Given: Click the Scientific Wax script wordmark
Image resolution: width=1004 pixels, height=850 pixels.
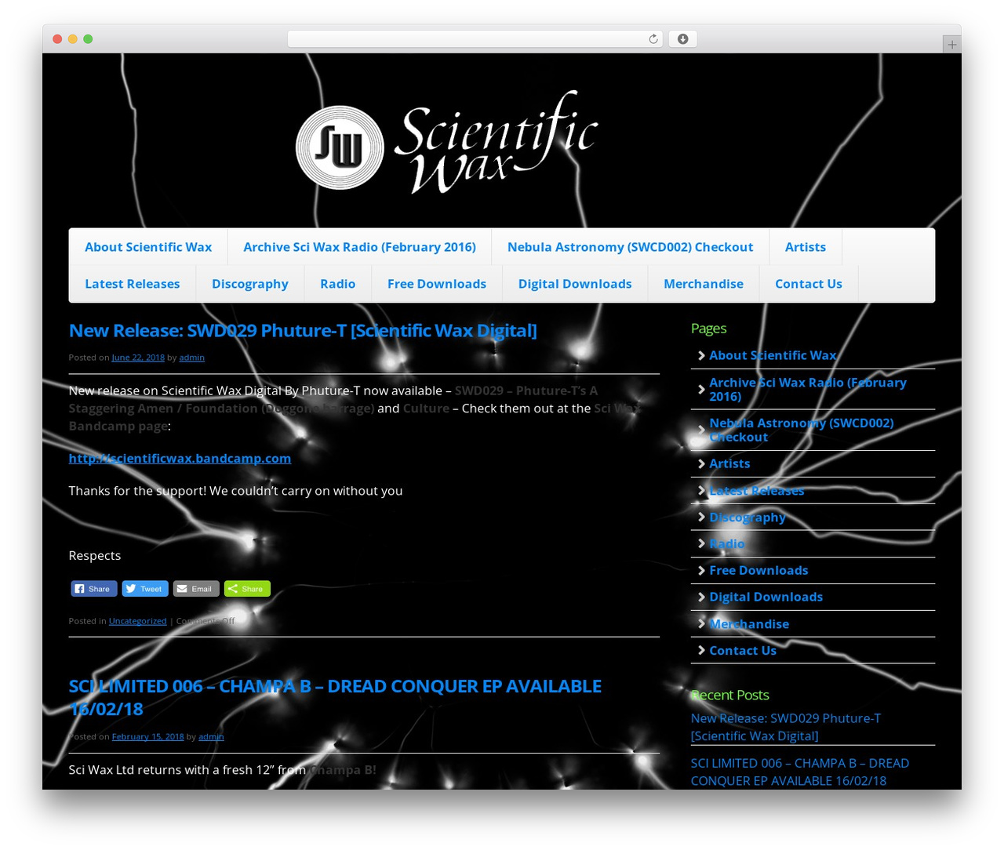Looking at the screenshot, I should pos(497,141).
